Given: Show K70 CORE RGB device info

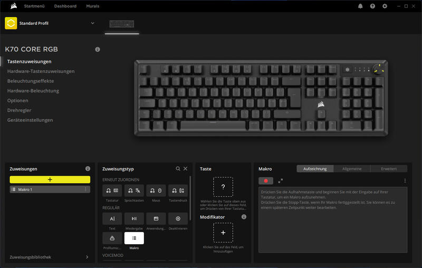Looking at the screenshot, I should (98, 50).
